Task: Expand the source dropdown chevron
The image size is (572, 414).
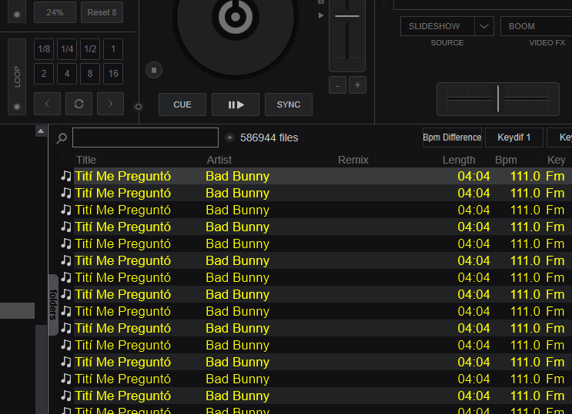Action: pos(484,26)
